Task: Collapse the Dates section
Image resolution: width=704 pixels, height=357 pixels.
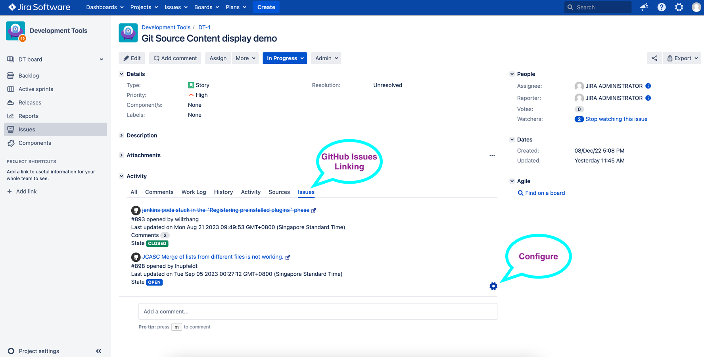Action: pos(512,140)
